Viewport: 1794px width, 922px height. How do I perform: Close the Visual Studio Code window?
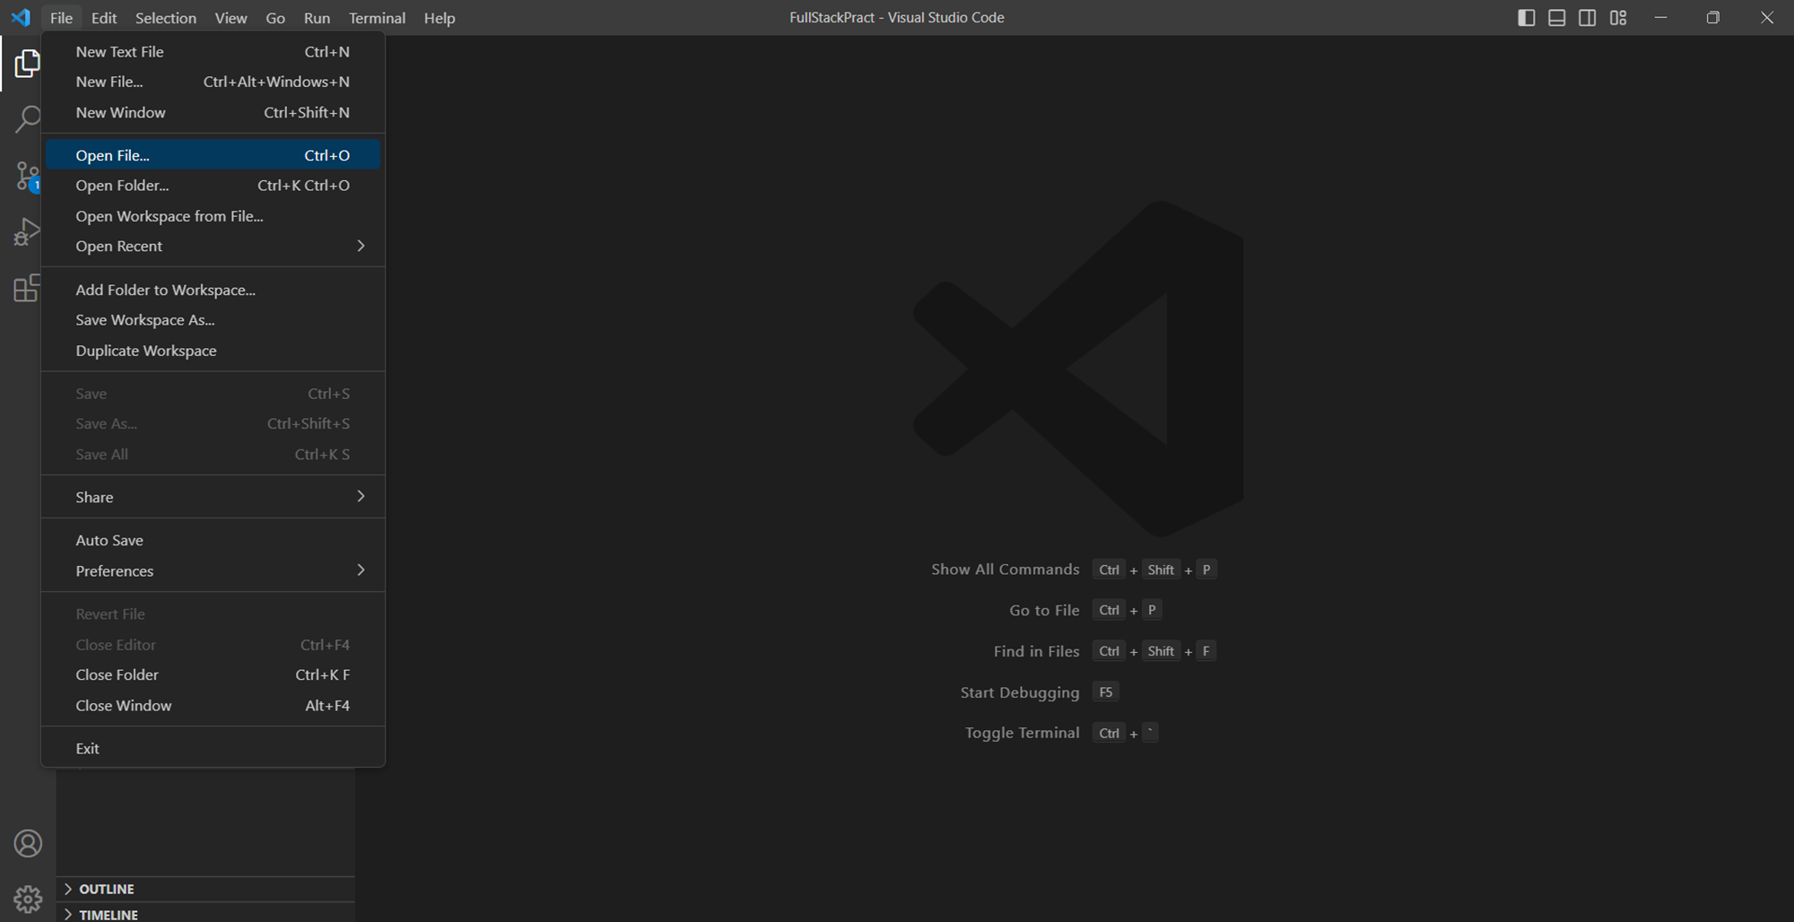pos(1767,18)
